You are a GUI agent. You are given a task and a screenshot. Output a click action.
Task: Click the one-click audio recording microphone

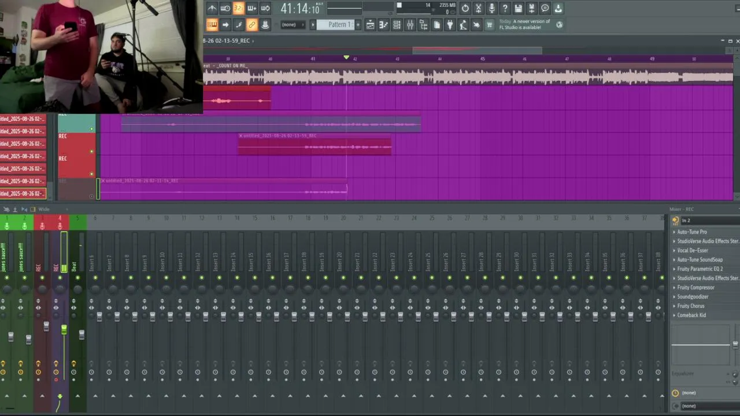492,8
